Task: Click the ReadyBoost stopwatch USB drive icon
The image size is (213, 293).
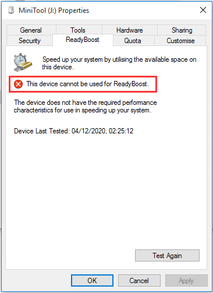Action: [x=23, y=62]
